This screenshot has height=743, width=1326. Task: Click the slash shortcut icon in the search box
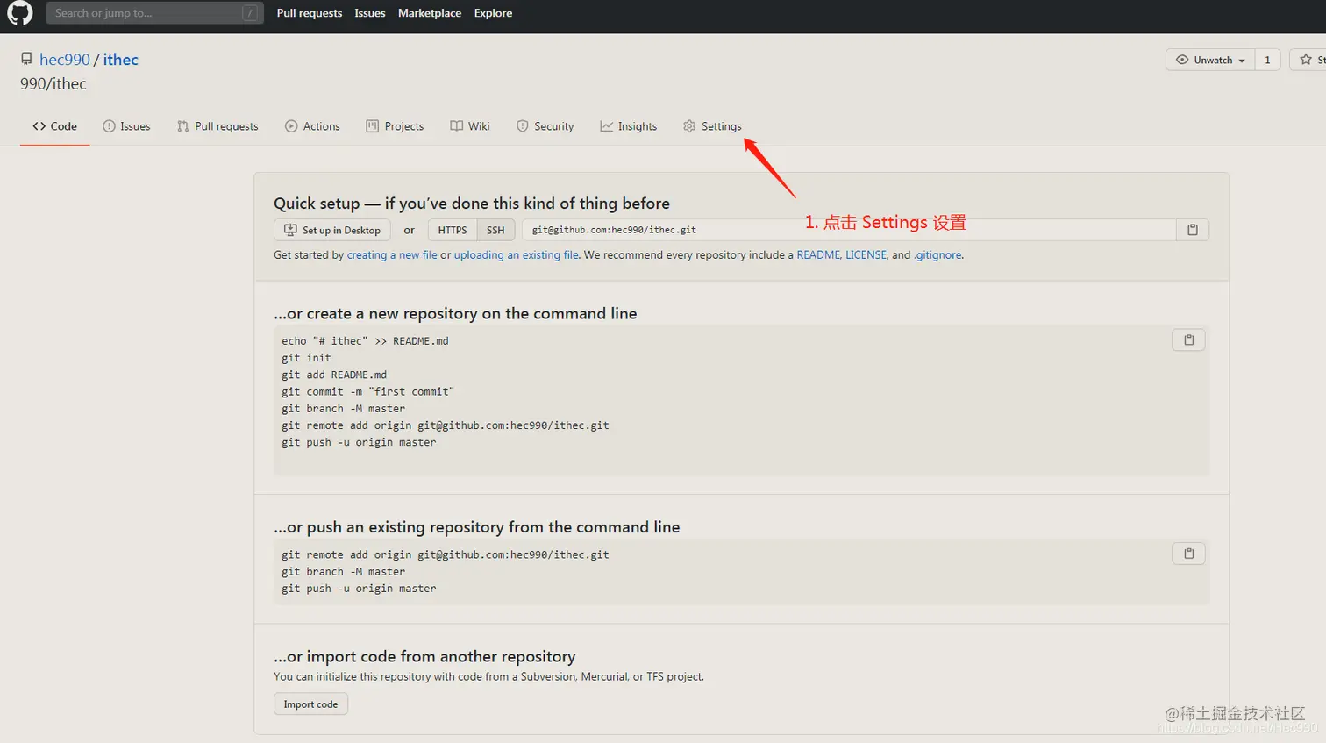pos(250,13)
